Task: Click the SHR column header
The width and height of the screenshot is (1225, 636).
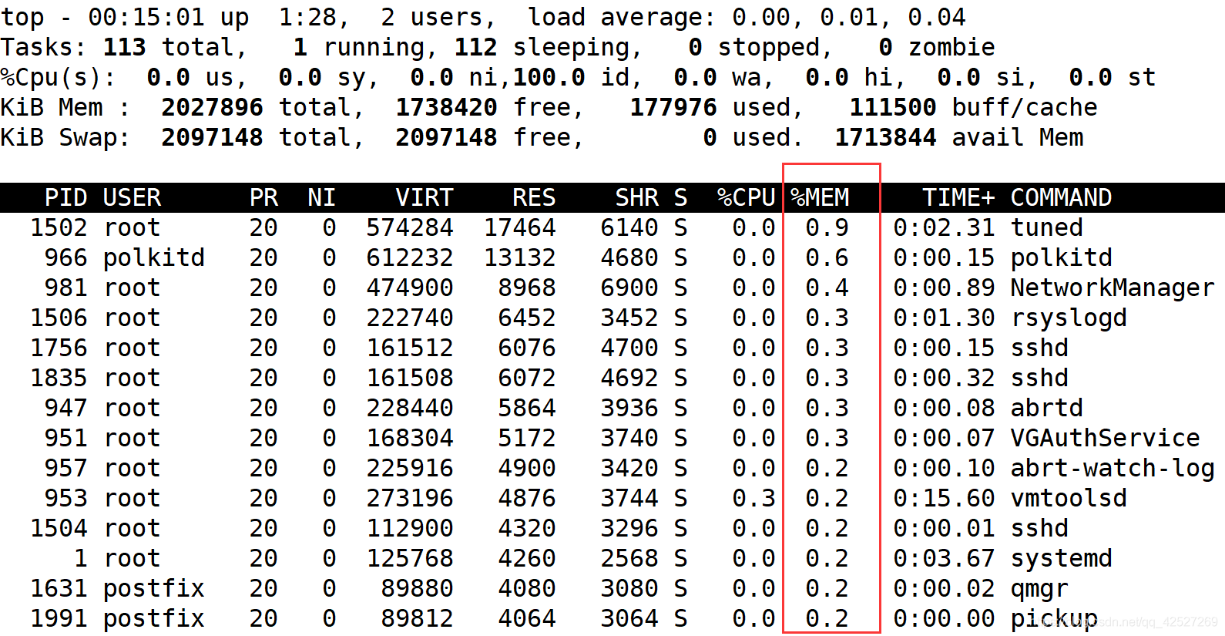Action: click(x=636, y=198)
